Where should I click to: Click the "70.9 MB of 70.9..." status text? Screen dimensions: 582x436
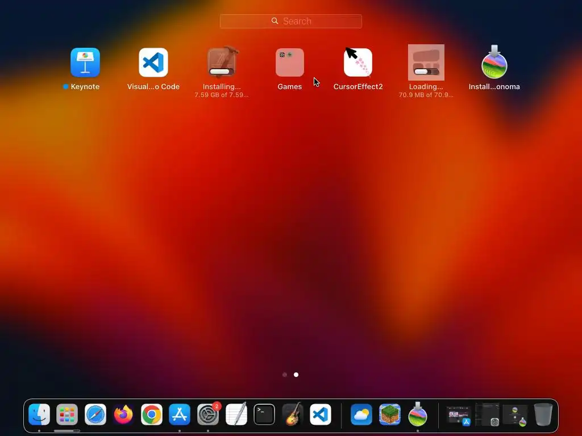426,95
